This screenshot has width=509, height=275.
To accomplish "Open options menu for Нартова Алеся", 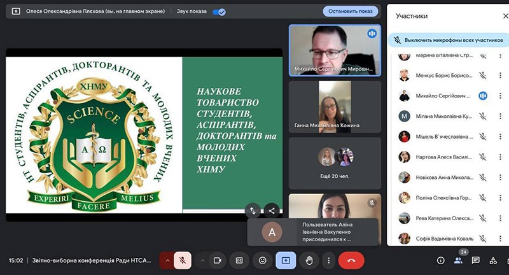I will tap(500, 157).
